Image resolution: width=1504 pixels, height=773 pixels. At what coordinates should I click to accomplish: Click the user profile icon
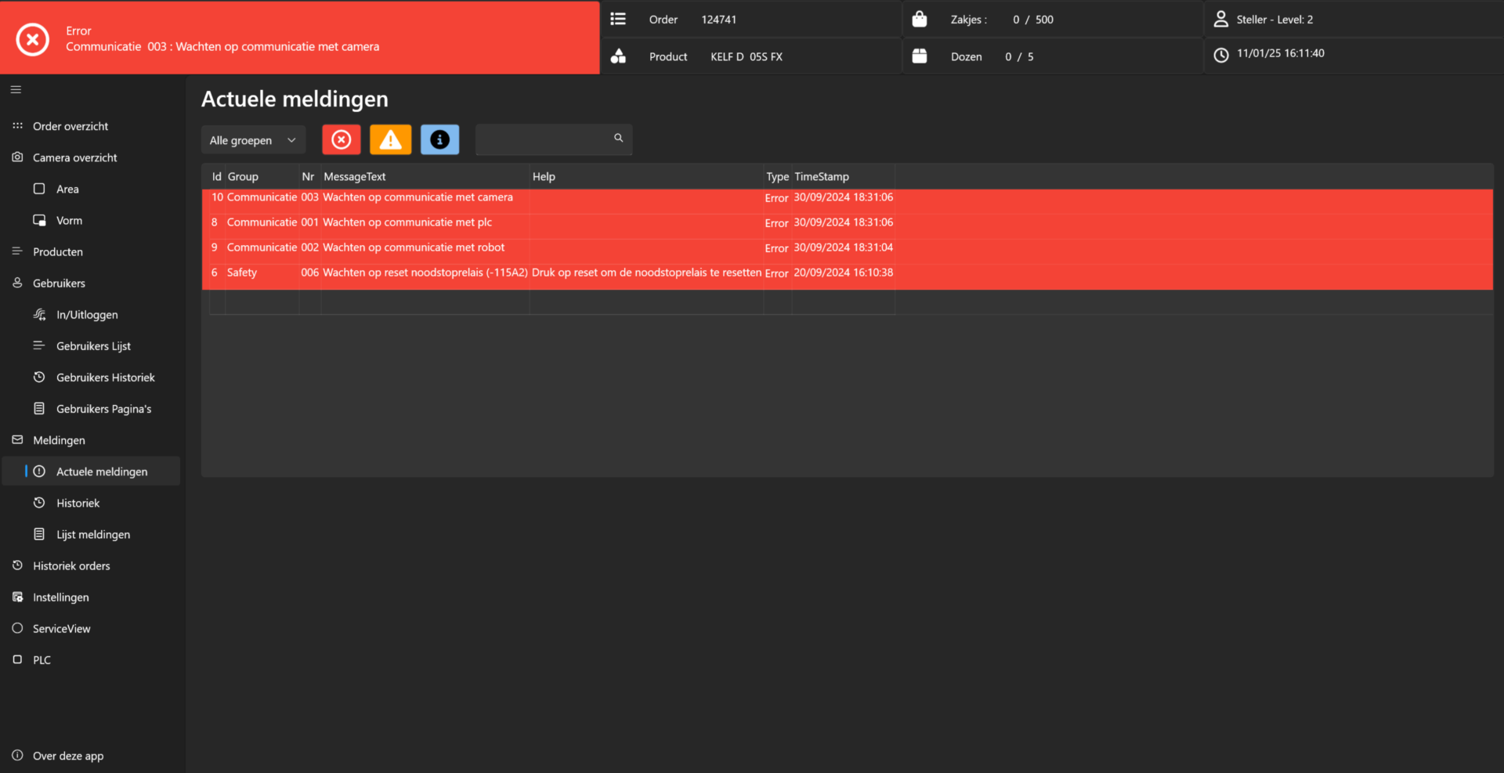click(x=1220, y=20)
